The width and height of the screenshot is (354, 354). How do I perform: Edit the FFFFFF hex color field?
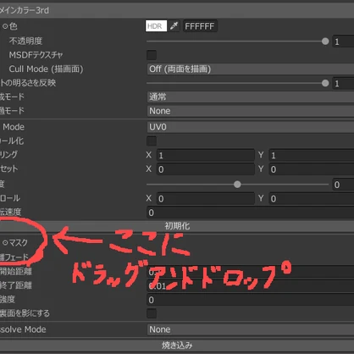(200, 26)
